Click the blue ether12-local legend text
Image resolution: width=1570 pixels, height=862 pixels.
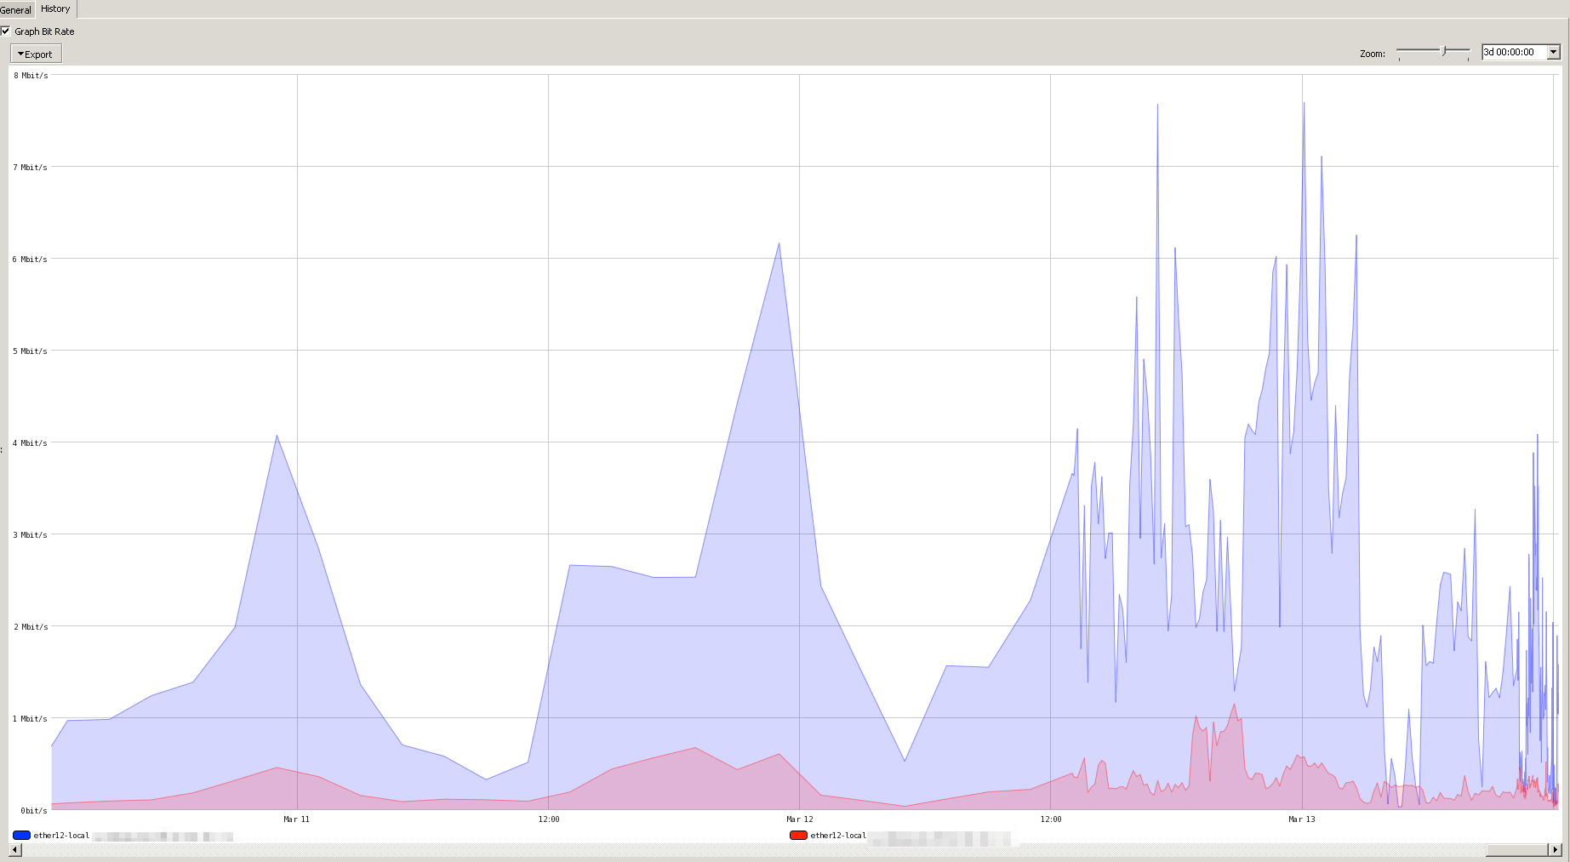click(x=61, y=836)
